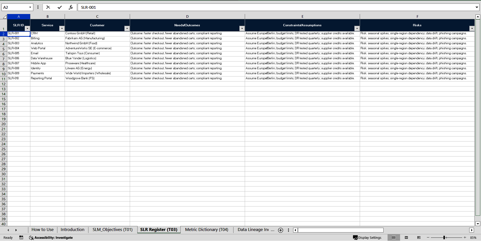Click horizontal scrollbar left arrow
Viewport: 481px width, 241px height.
(x=296, y=230)
